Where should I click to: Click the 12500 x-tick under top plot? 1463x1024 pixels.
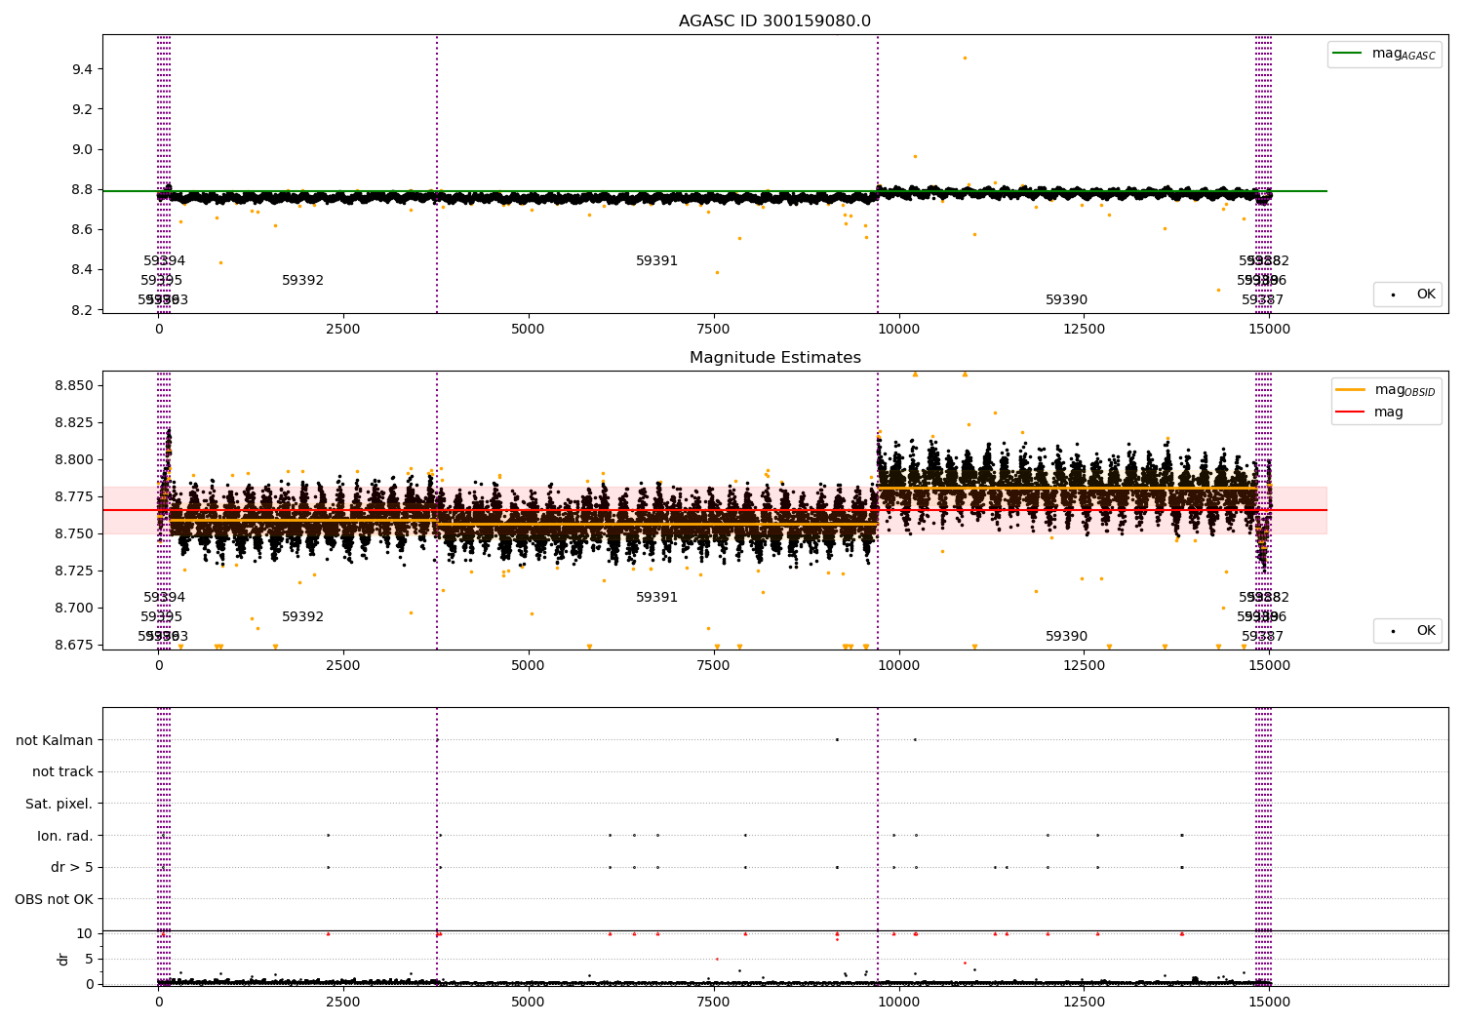click(x=1085, y=330)
